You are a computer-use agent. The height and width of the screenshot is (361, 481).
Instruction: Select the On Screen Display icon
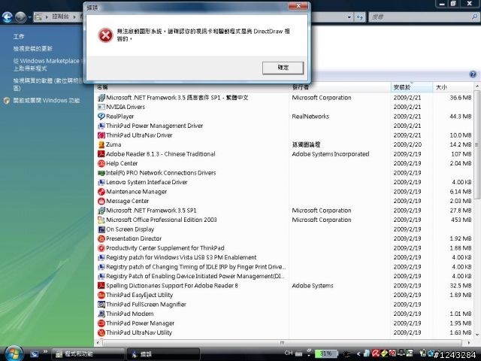(x=101, y=229)
